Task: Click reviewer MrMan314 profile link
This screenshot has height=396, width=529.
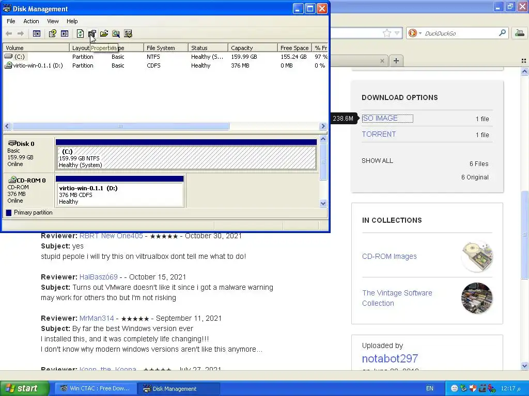Action: coord(97,318)
